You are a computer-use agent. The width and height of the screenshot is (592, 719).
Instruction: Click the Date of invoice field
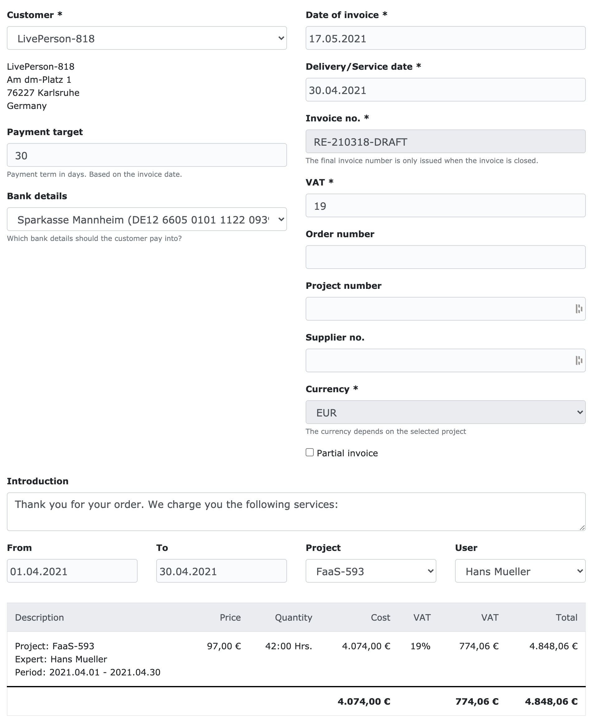click(445, 38)
